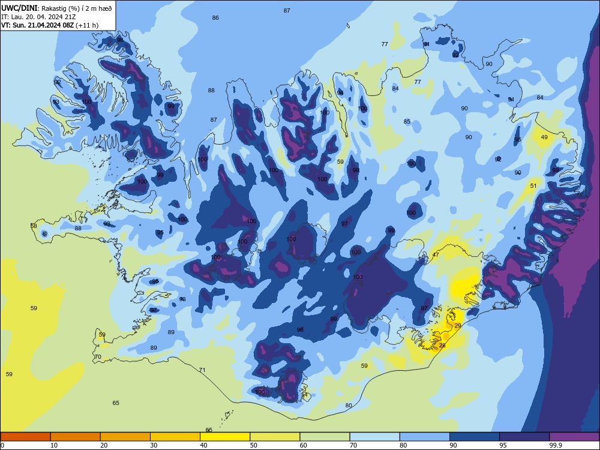This screenshot has height=450, width=600.
Task: Click the 'IT: Lau. 20. 04. 2024 21Z' line
Action: point(38,17)
